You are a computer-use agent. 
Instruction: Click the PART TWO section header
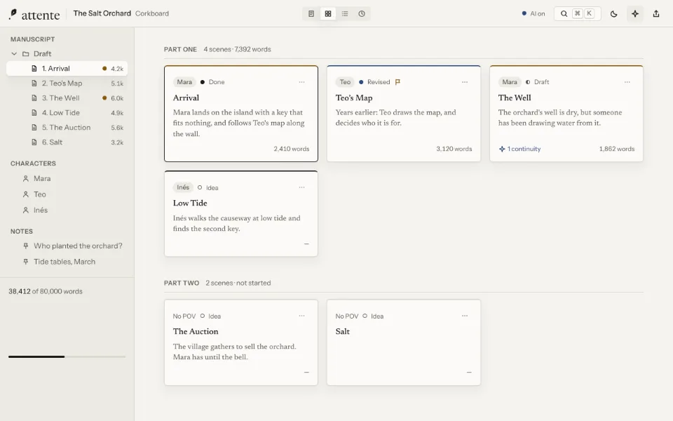182,283
